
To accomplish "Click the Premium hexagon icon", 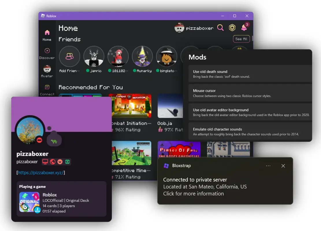I will click(232, 27).
